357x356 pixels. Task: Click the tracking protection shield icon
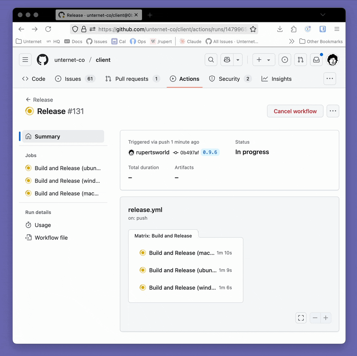point(75,29)
